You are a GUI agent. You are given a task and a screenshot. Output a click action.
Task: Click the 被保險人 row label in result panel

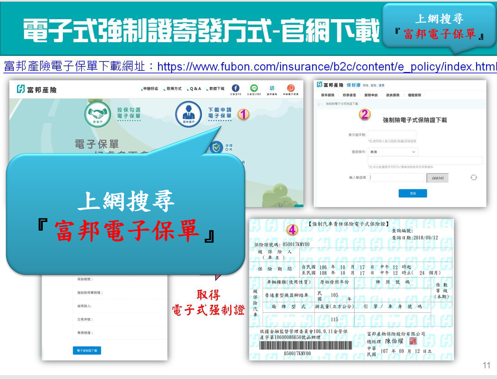(x=84, y=306)
